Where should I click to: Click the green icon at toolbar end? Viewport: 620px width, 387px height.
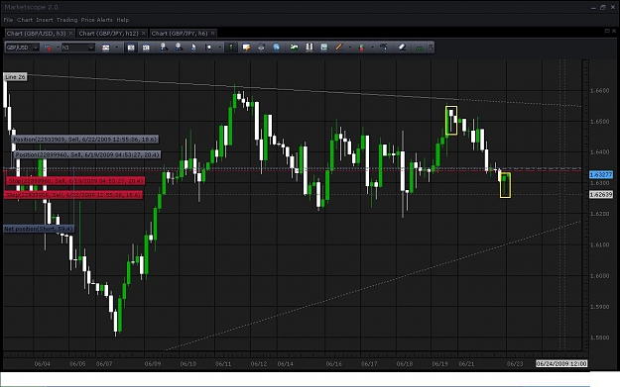pos(419,48)
